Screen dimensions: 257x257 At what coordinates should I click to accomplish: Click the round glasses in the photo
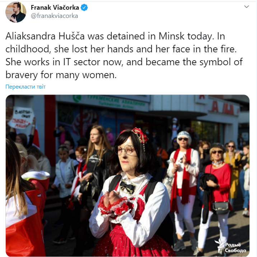(x=124, y=150)
